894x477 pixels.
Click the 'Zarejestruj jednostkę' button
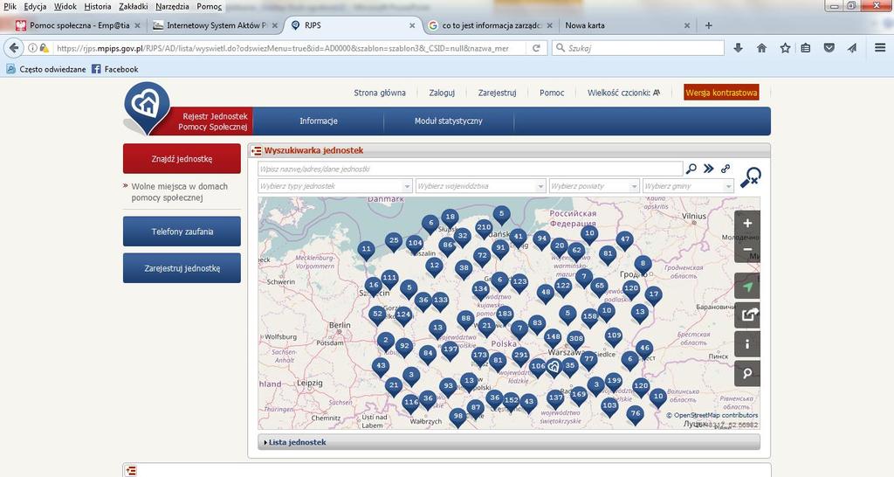click(x=182, y=268)
